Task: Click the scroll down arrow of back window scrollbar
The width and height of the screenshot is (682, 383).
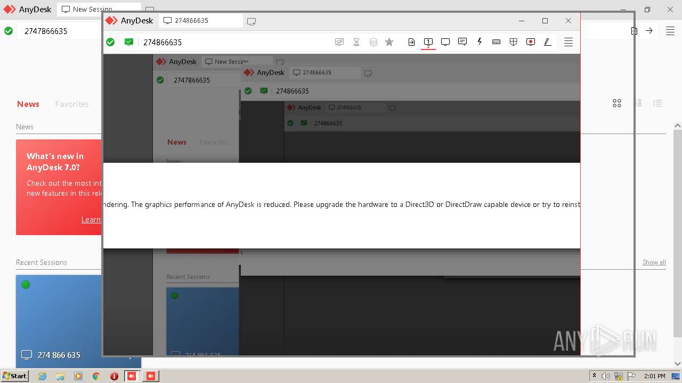Action: 677,364
